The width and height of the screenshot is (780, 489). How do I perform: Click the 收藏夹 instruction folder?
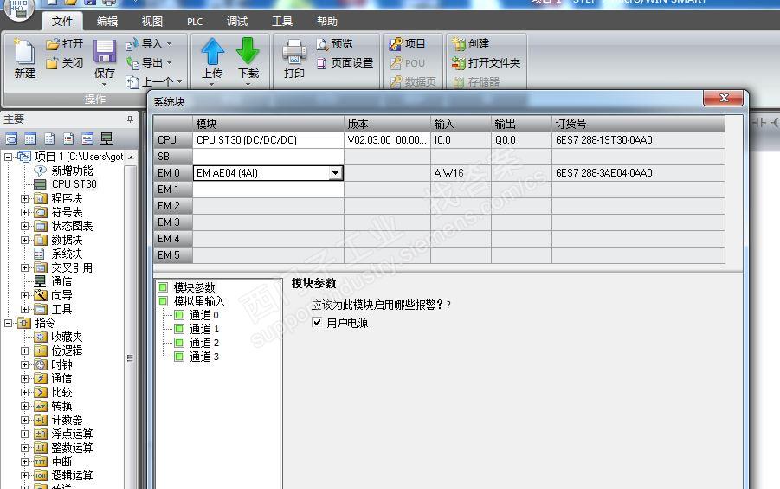coord(67,338)
